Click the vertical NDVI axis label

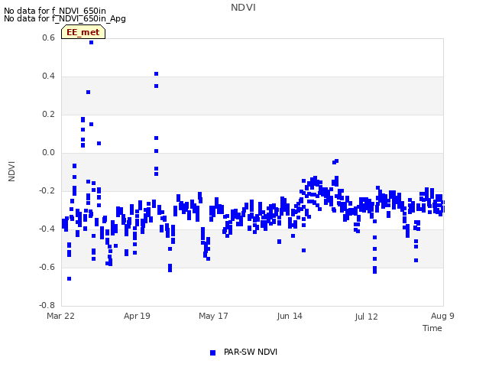click(x=11, y=171)
